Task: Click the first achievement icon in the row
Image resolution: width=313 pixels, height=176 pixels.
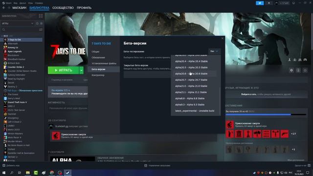Action: coord(230,134)
